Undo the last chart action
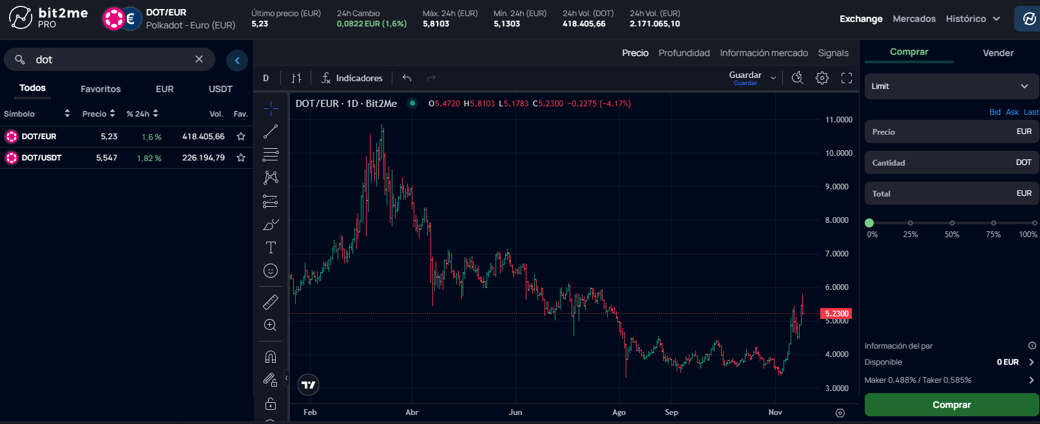Screen dimensions: 1040x424 click(x=407, y=78)
